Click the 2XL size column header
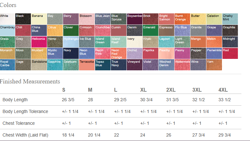Screen dimensions: 250x141 click(x=171, y=90)
